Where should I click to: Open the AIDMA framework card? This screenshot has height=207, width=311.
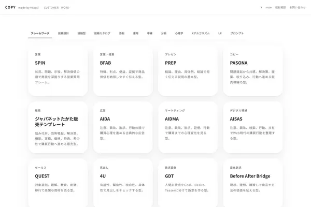[188, 127]
